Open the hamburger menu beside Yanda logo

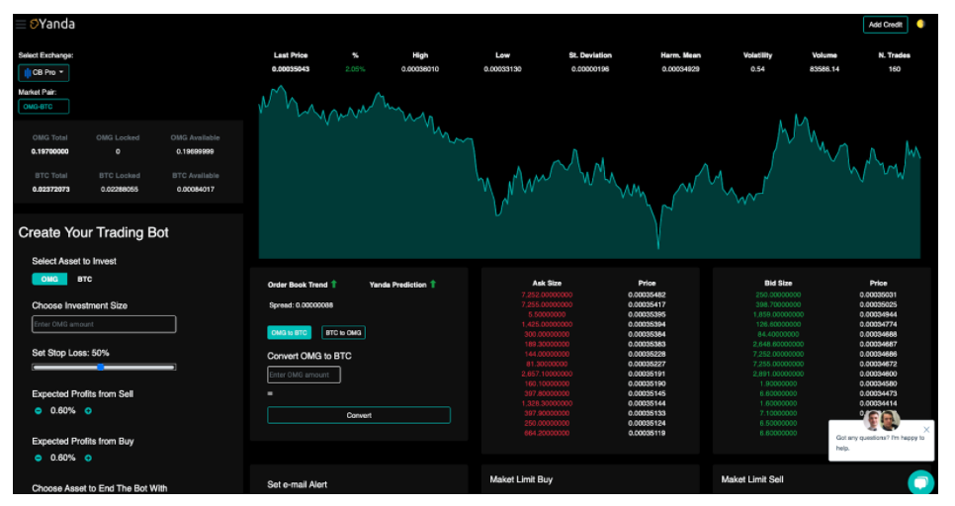(x=21, y=25)
